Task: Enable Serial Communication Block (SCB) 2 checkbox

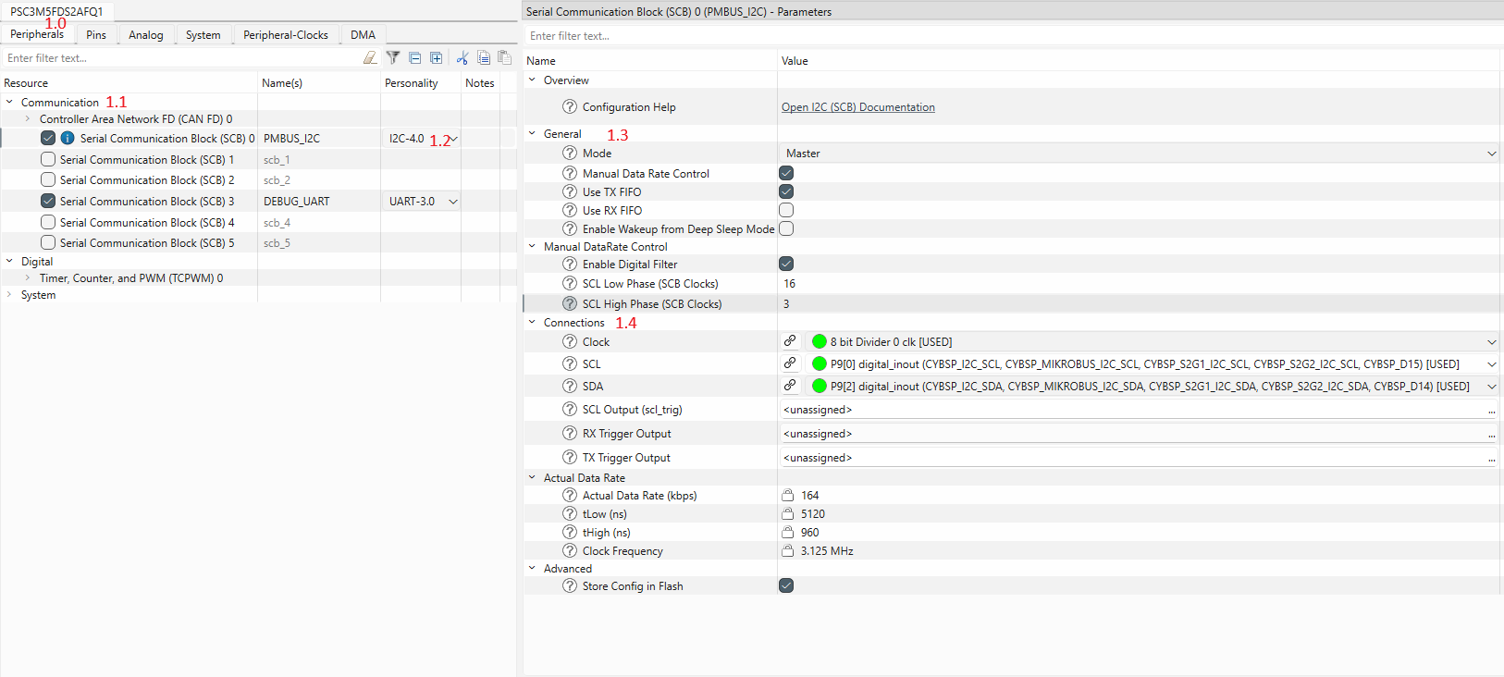Action: [x=48, y=179]
